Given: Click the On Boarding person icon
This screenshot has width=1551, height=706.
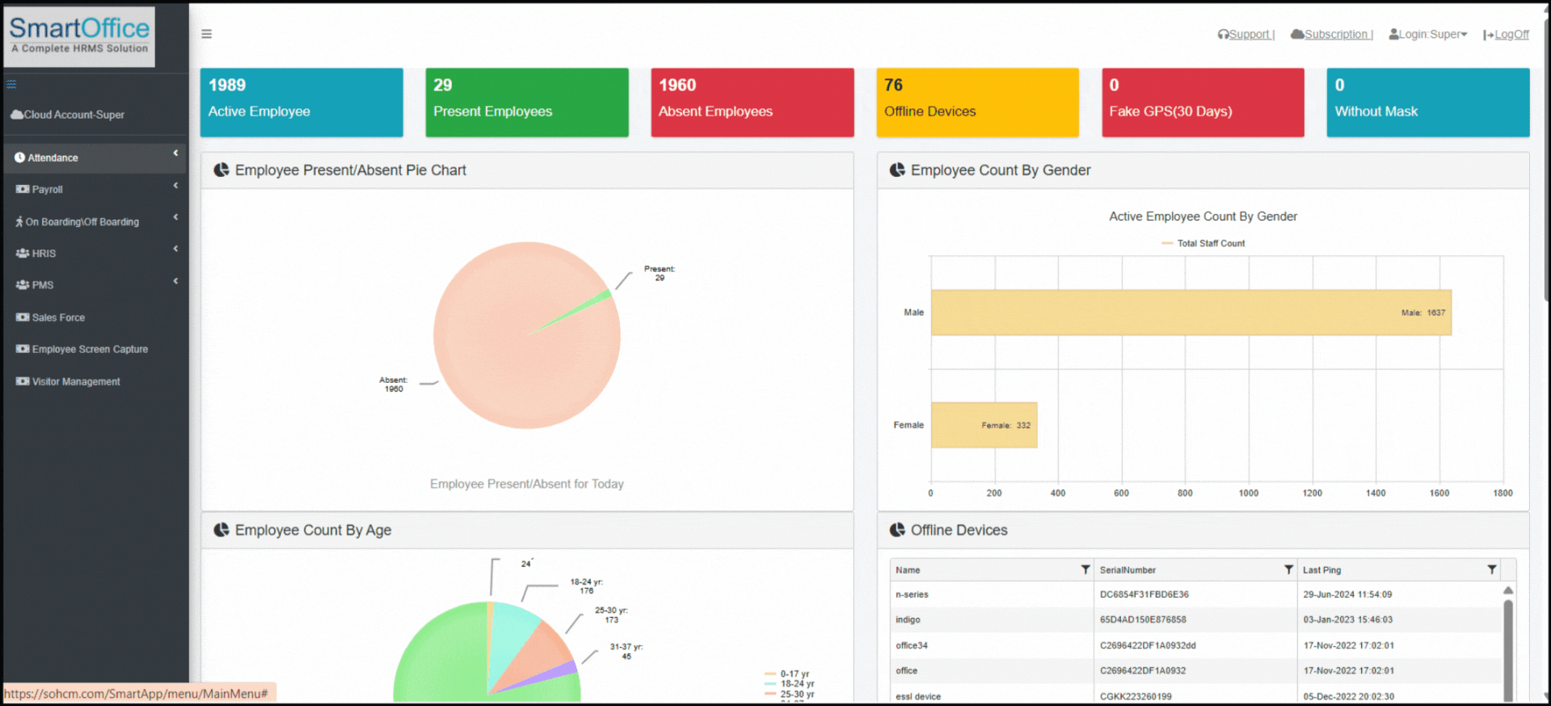Looking at the screenshot, I should coord(19,221).
